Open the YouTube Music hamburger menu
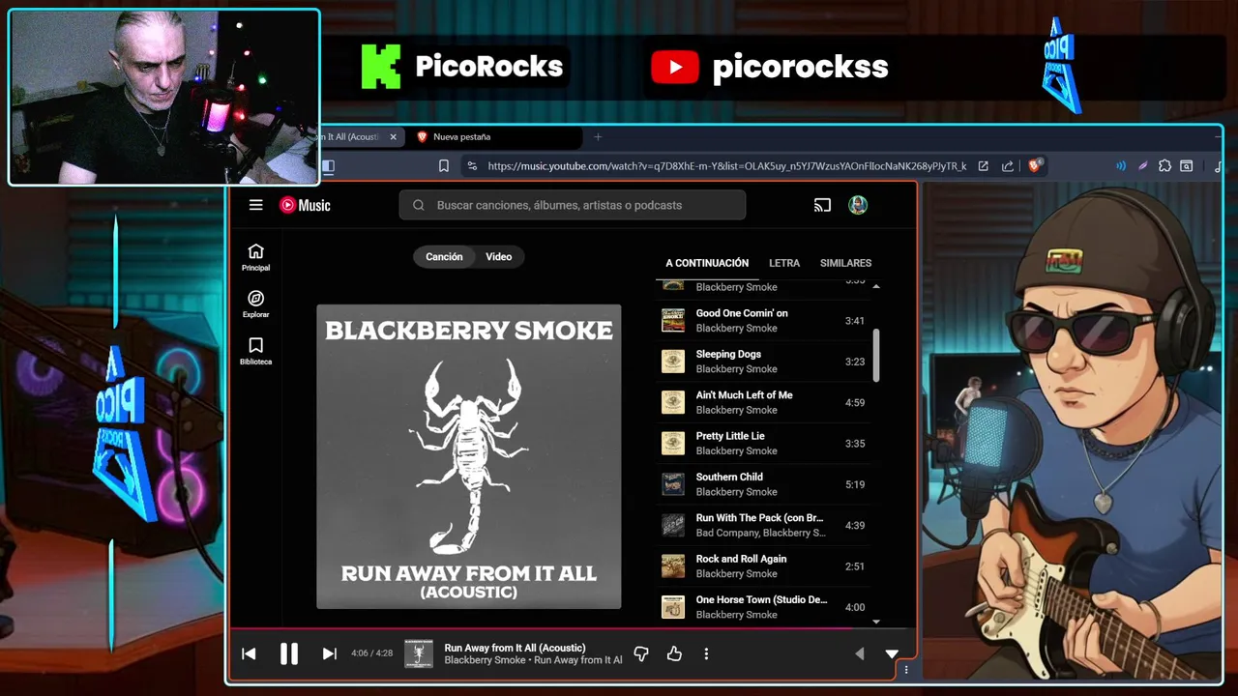Screen dimensions: 1238x696 point(255,205)
